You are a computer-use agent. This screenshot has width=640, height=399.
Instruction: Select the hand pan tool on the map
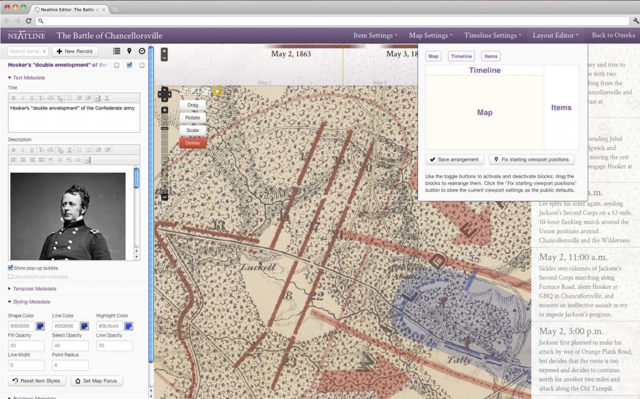(x=217, y=91)
